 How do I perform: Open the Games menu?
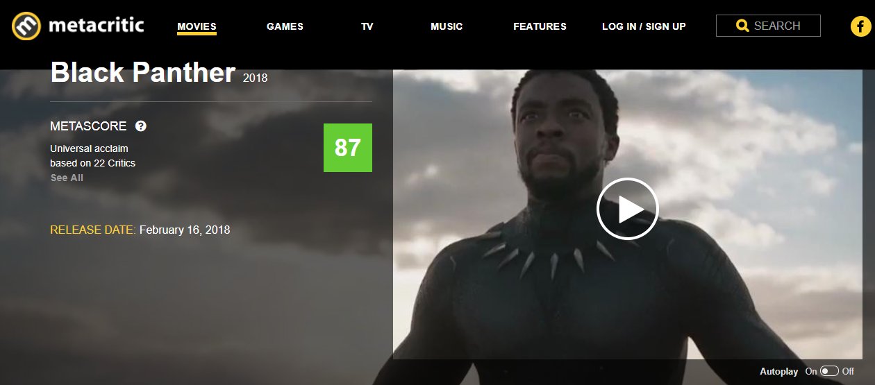285,26
